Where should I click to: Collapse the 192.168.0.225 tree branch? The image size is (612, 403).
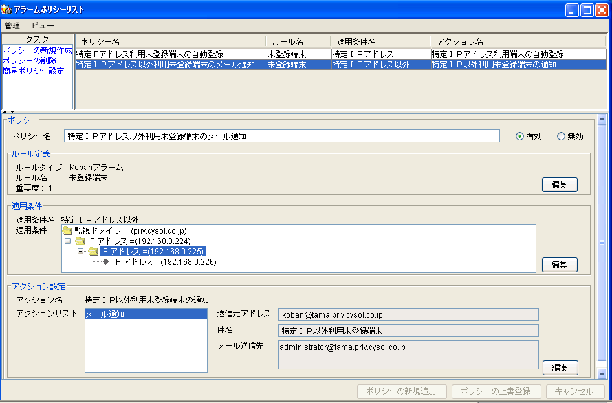click(80, 251)
